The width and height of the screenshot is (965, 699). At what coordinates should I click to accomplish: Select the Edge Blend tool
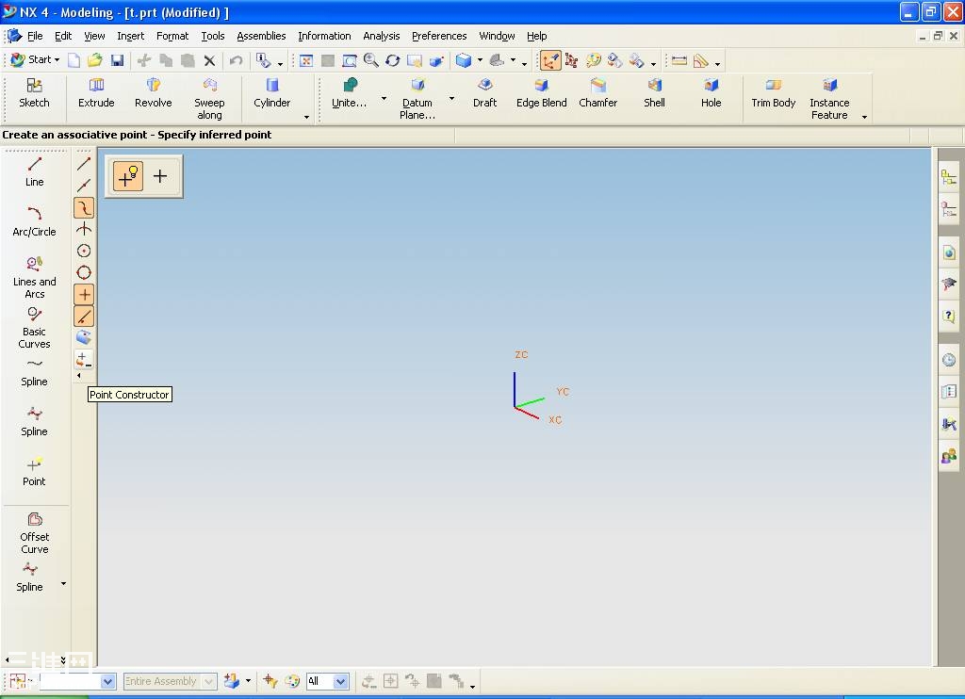coord(541,93)
